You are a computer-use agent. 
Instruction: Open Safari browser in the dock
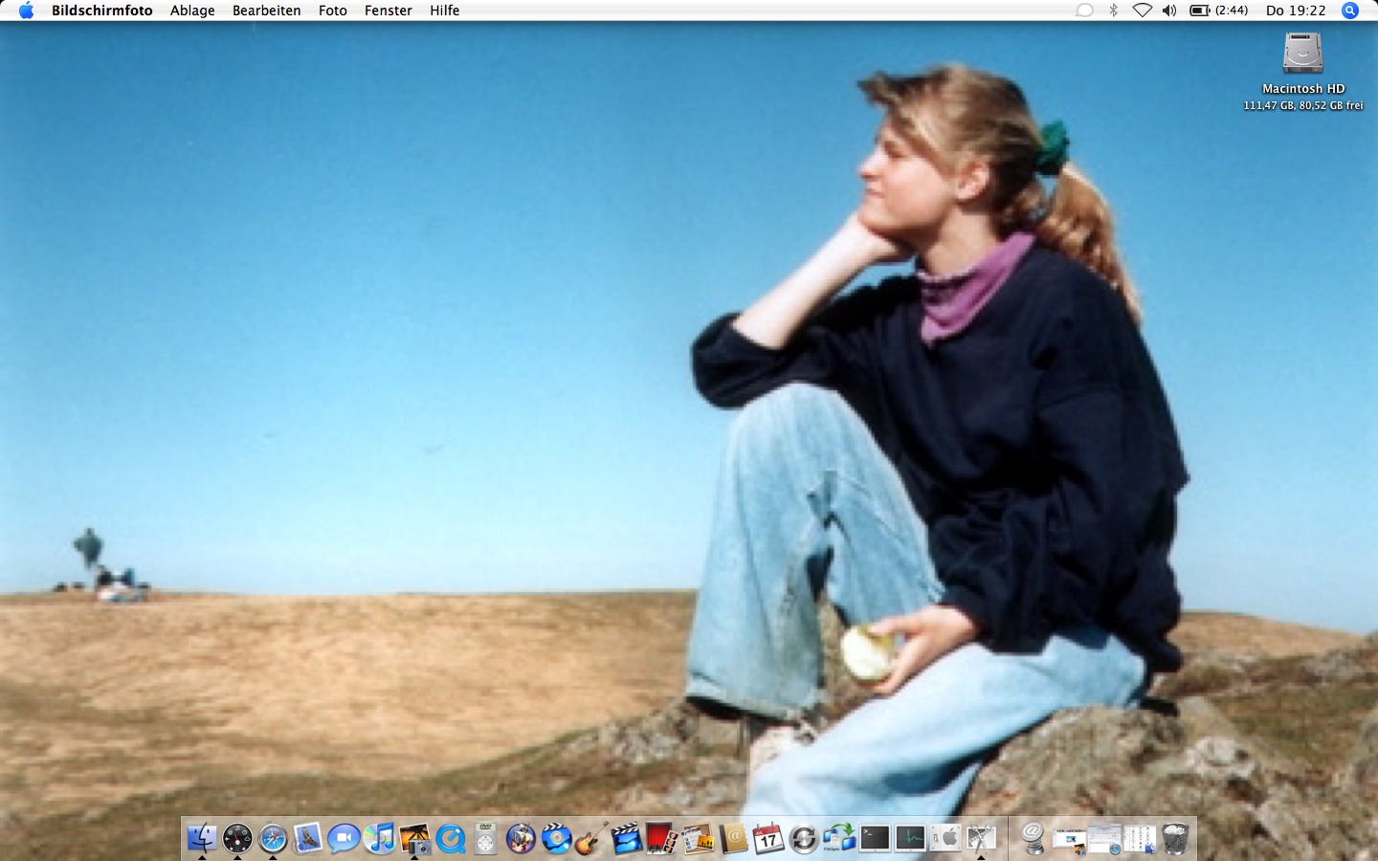pos(273,839)
